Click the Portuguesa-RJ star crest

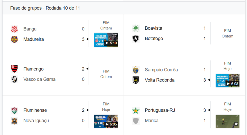[x=136, y=110]
